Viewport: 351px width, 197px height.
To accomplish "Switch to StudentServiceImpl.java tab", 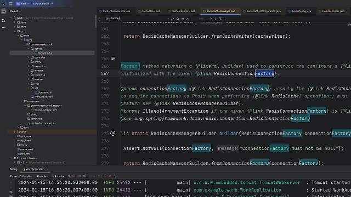I will coord(116,11).
